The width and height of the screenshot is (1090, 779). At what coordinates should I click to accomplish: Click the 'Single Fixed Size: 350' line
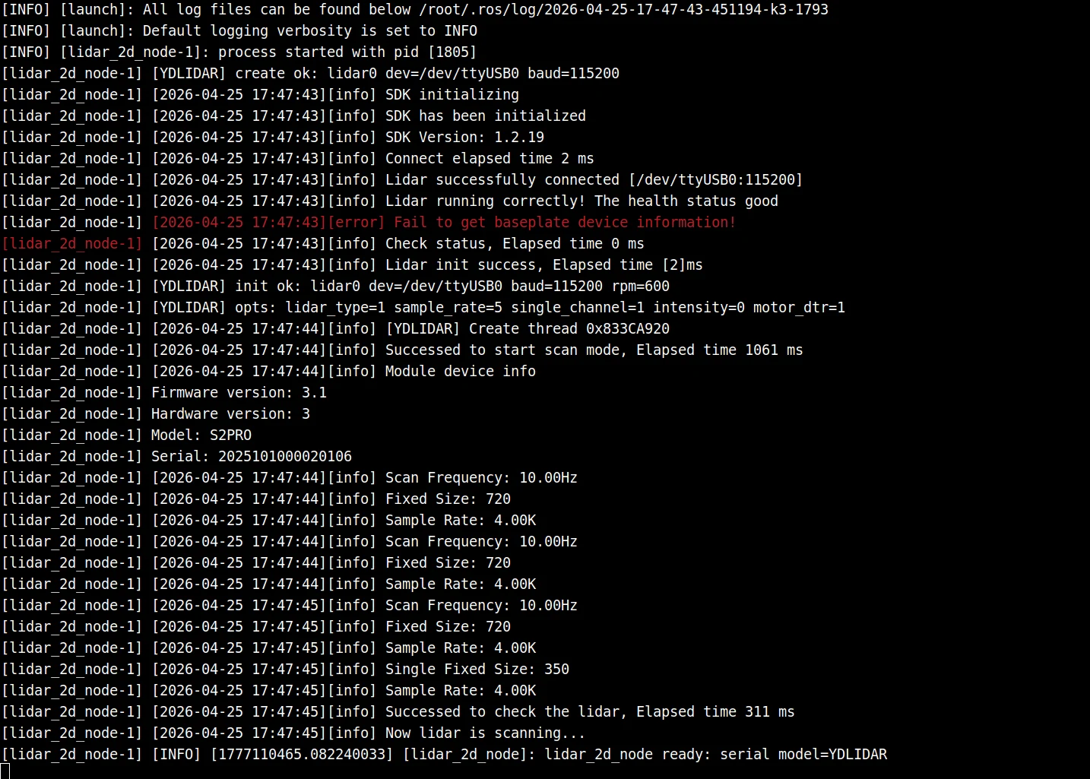(477, 670)
